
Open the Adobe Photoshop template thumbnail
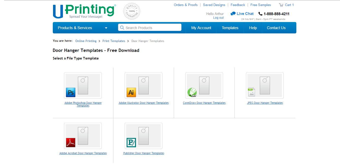83,86
